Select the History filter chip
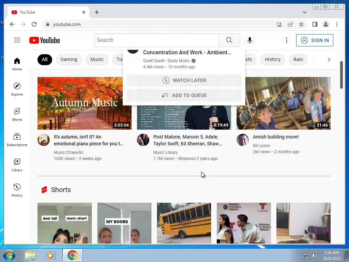This screenshot has height=262, width=349. click(x=272, y=59)
